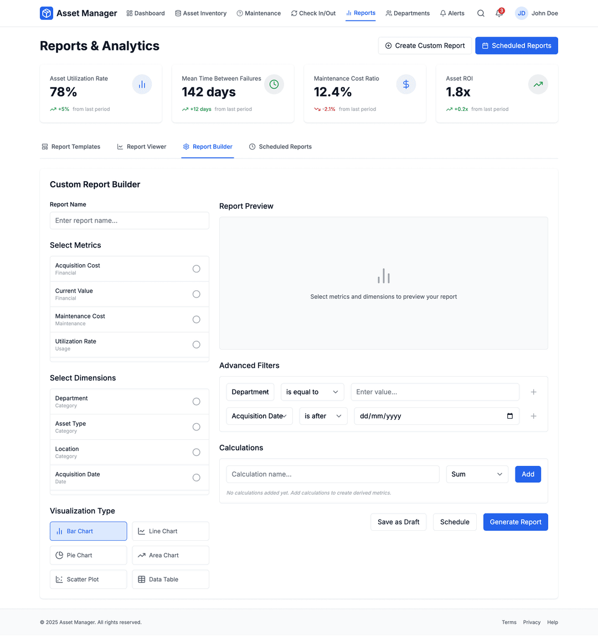This screenshot has height=636, width=598.
Task: Click the Asset Manager logo icon
Action: point(46,13)
